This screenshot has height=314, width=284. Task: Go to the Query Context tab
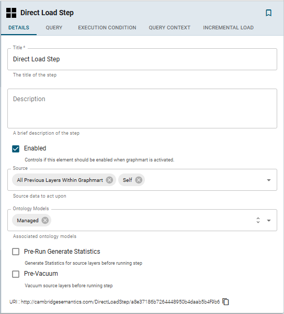pyautogui.click(x=169, y=28)
